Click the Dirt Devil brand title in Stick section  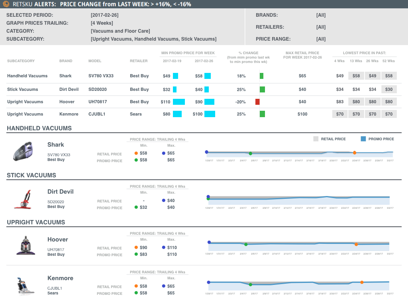click(61, 192)
